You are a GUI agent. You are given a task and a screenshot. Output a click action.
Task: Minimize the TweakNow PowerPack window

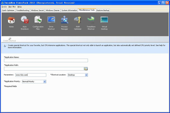[x=160, y=3]
